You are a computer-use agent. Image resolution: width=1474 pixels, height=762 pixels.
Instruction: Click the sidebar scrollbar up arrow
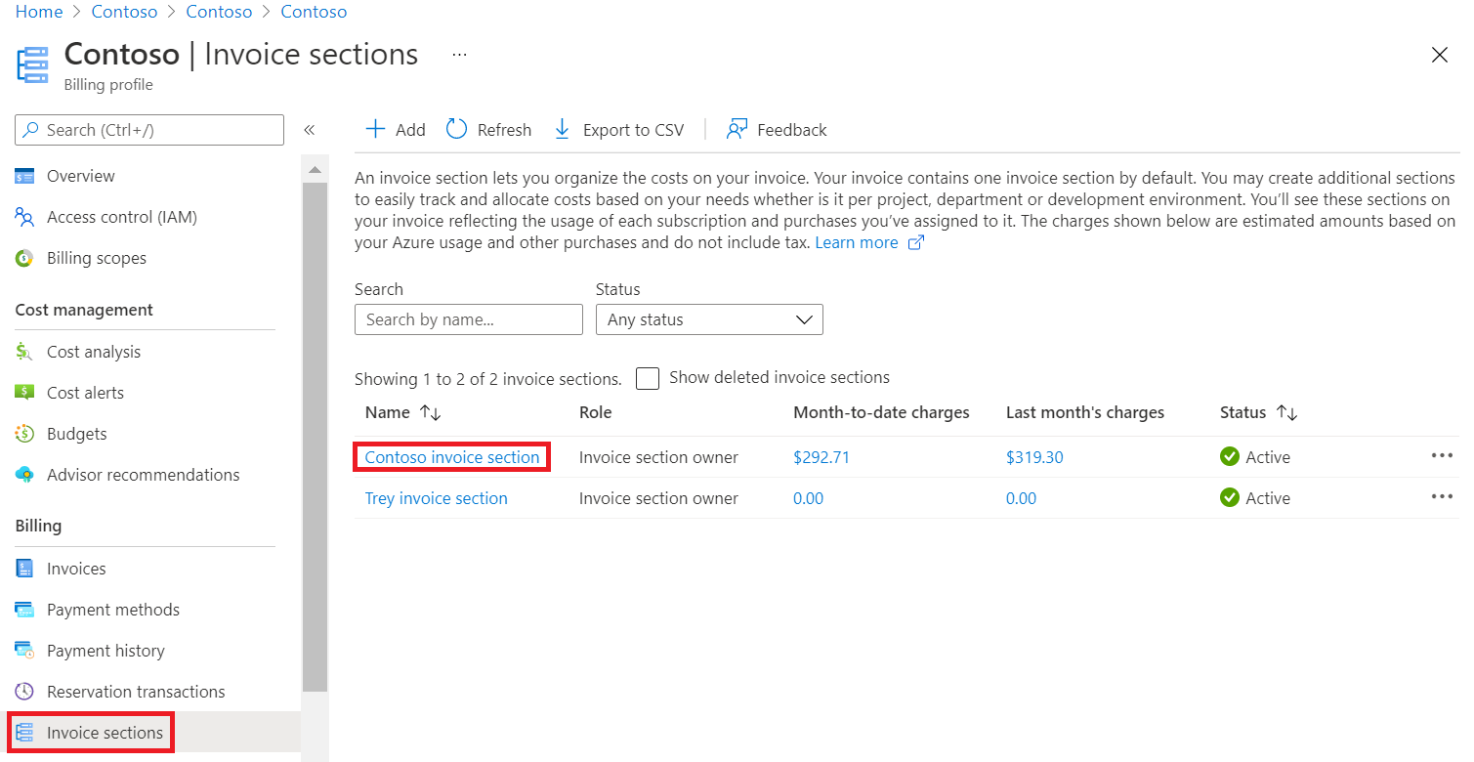tap(315, 169)
